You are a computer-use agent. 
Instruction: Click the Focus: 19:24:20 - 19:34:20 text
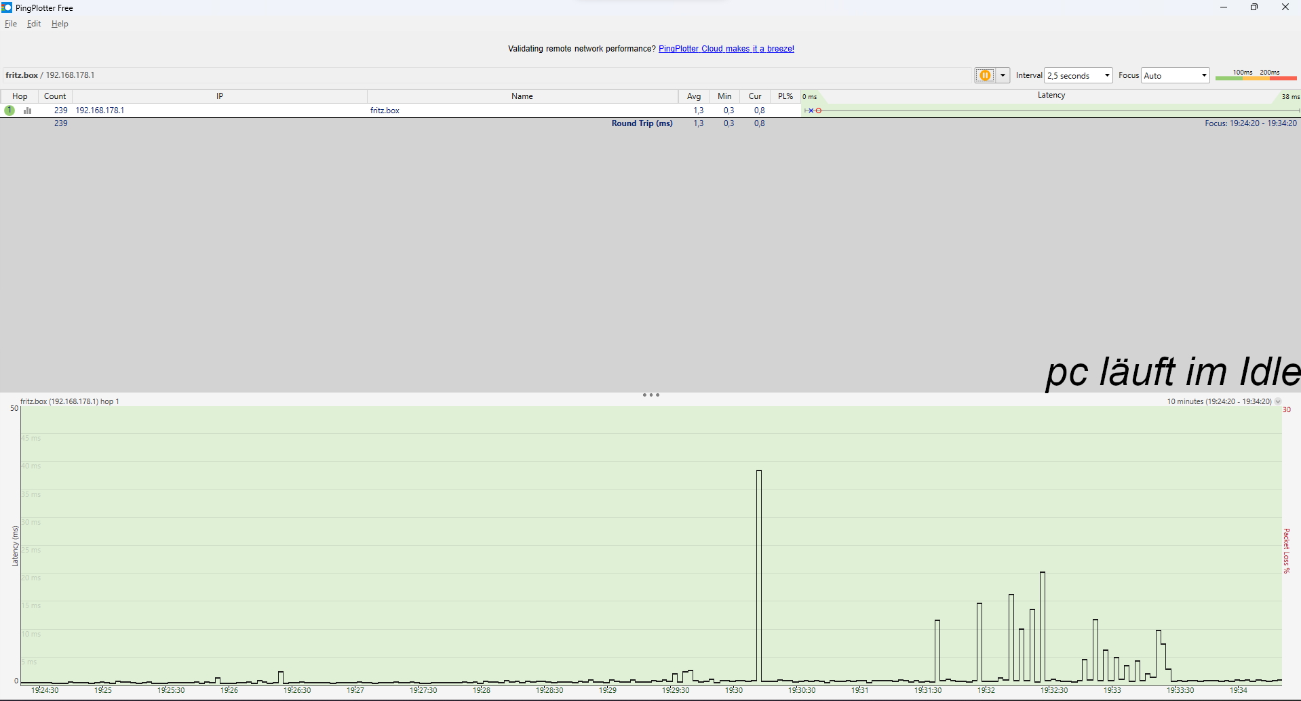point(1250,123)
